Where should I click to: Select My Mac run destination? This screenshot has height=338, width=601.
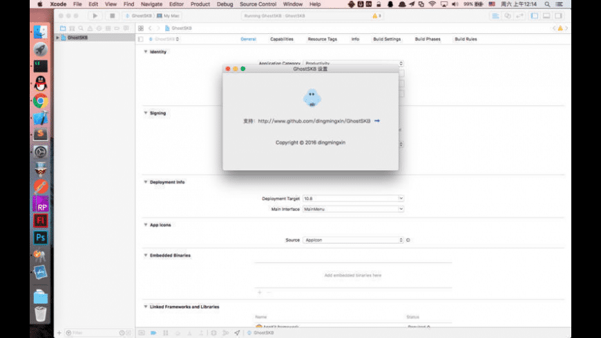pyautogui.click(x=169, y=16)
